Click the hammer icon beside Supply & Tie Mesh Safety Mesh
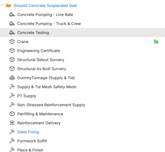Viewport: 165px width, 152px height. [12, 87]
